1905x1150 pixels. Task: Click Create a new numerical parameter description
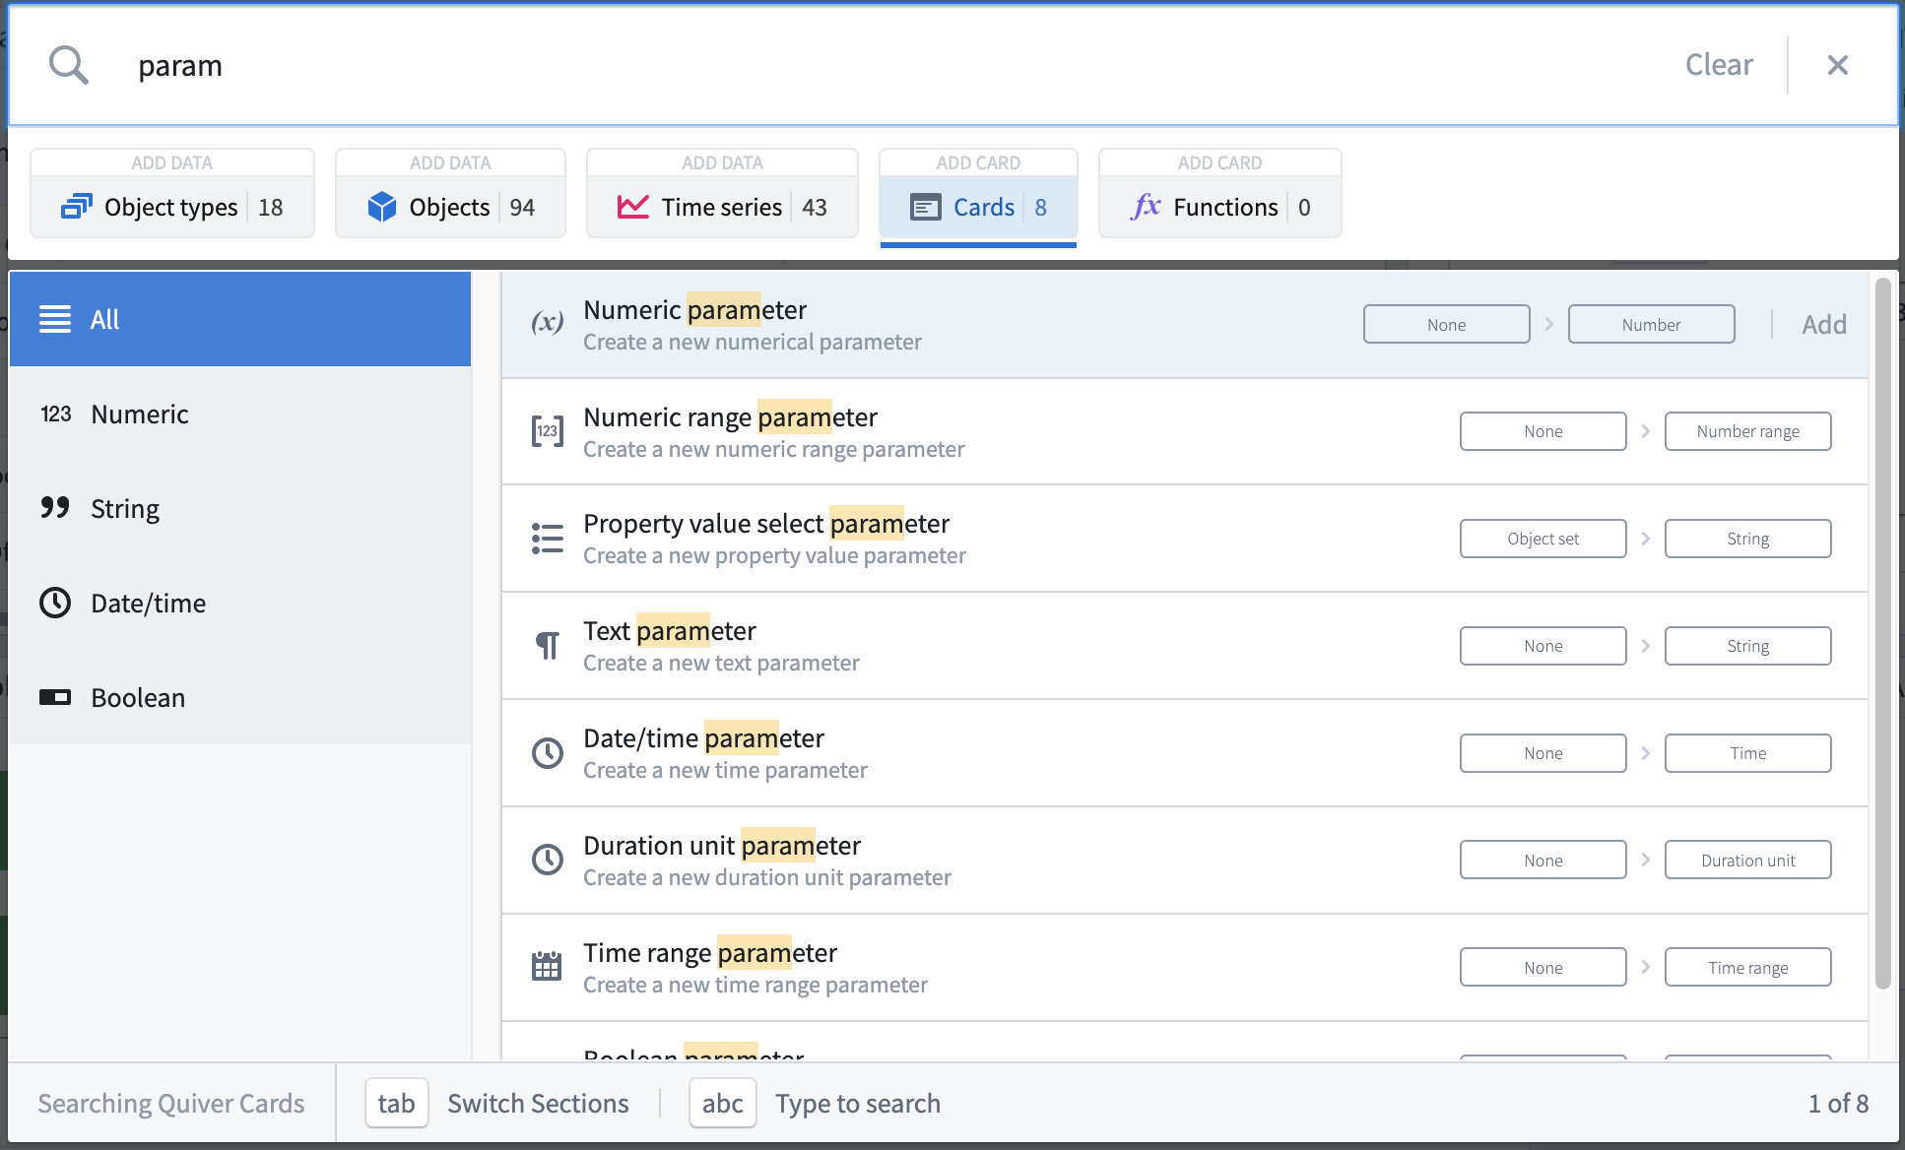(x=753, y=342)
